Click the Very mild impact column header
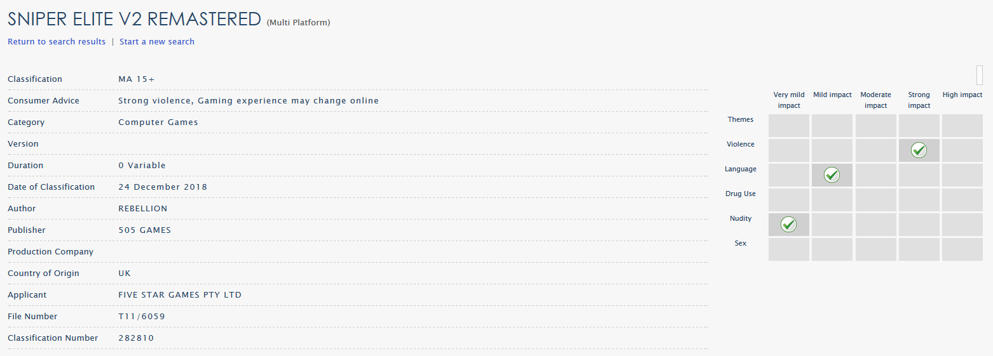The height and width of the screenshot is (356, 993). coord(789,100)
